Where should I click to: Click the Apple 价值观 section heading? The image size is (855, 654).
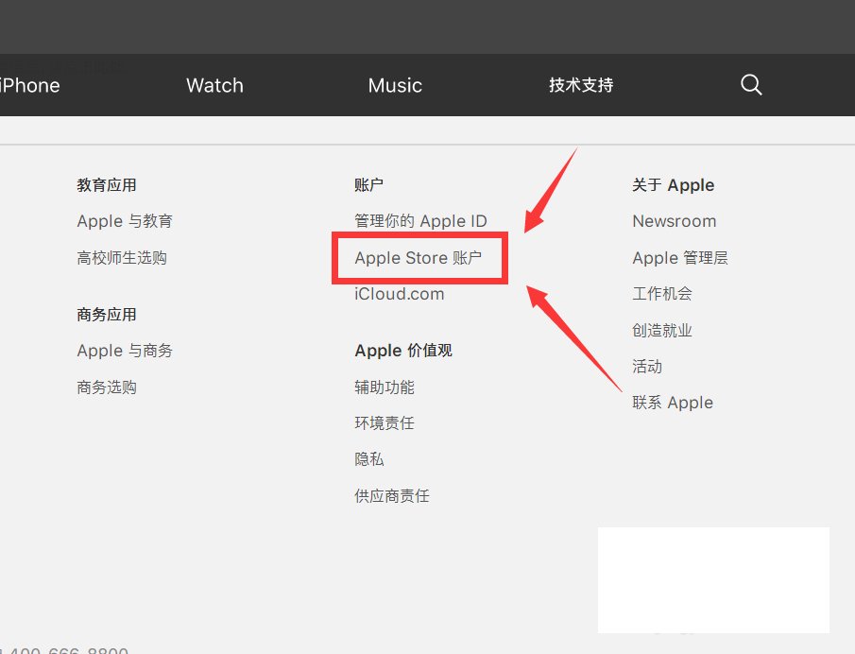click(403, 351)
